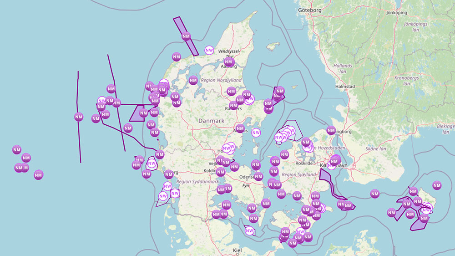Image resolution: width=455 pixels, height=256 pixels.
Task: Open the lone NM marker between Sjælland and Bornholm
Action: pos(374,194)
